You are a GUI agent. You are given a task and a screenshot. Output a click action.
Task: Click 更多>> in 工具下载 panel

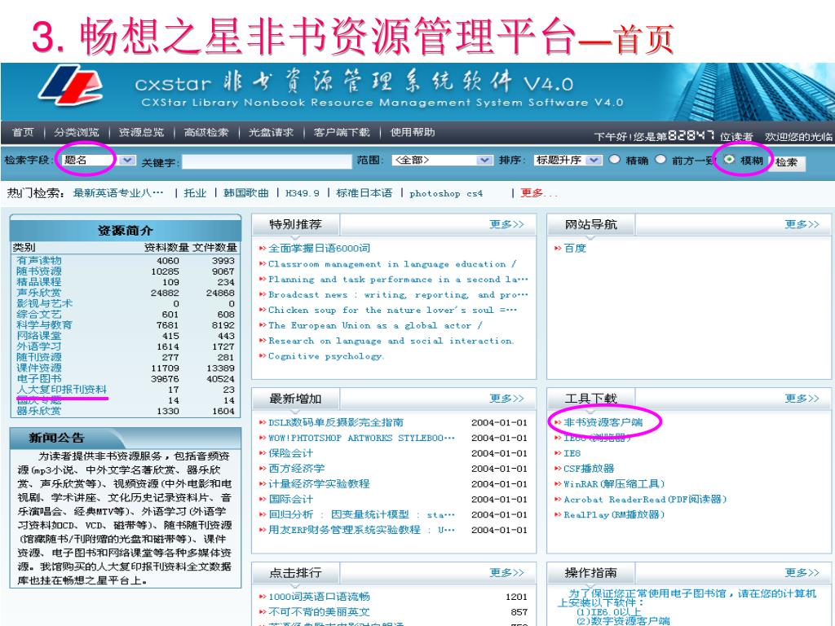[x=802, y=398]
